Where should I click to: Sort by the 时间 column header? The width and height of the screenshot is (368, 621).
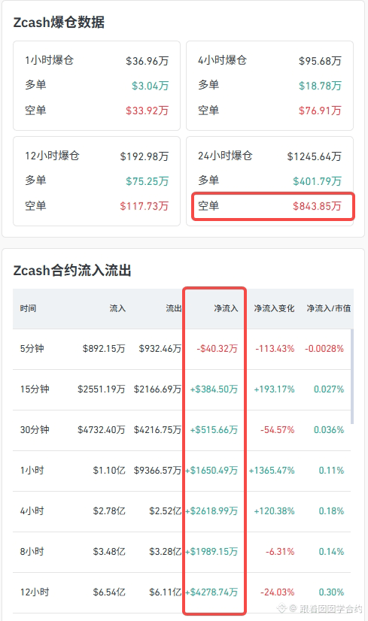click(28, 308)
